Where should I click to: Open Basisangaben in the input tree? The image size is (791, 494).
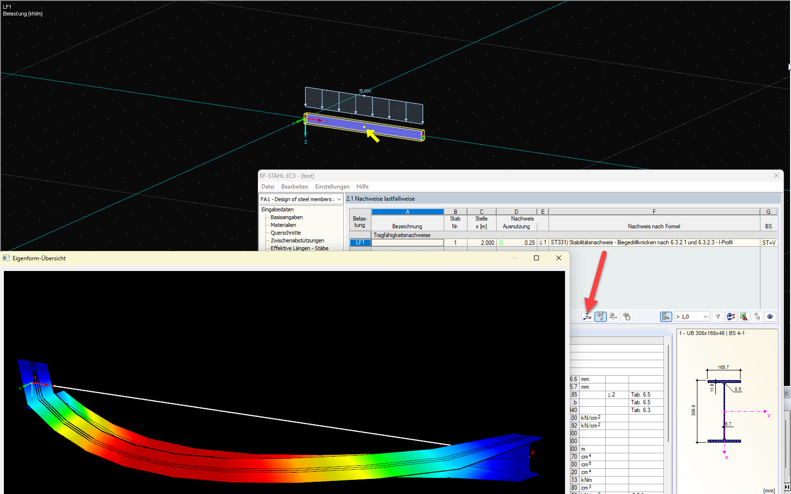[x=287, y=217]
